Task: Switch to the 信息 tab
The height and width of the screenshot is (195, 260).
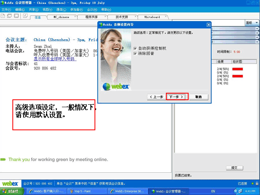Action: [38, 17]
